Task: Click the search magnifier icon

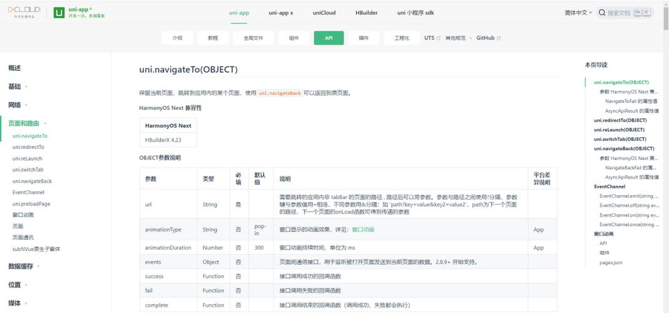Action: (x=602, y=13)
